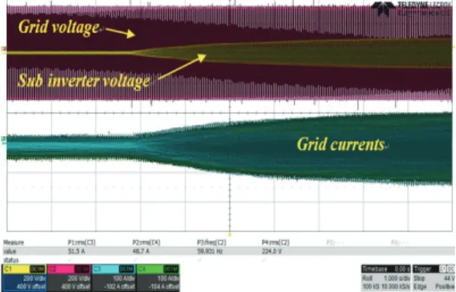This screenshot has height=292, width=456.
Task: Select the P1 rms(C3) measurement header
Action: click(82, 243)
